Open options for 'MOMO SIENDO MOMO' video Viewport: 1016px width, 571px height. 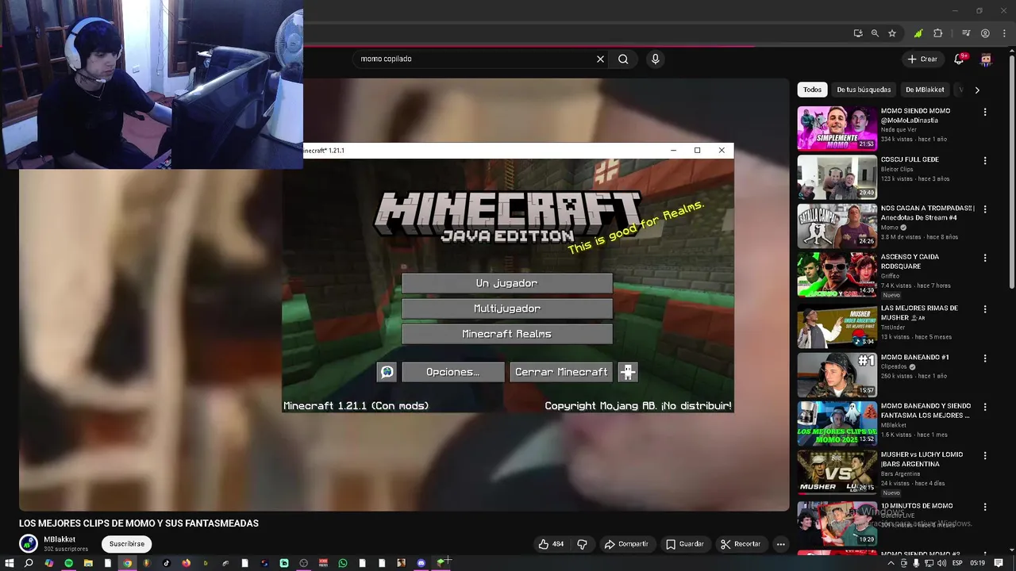(x=985, y=112)
